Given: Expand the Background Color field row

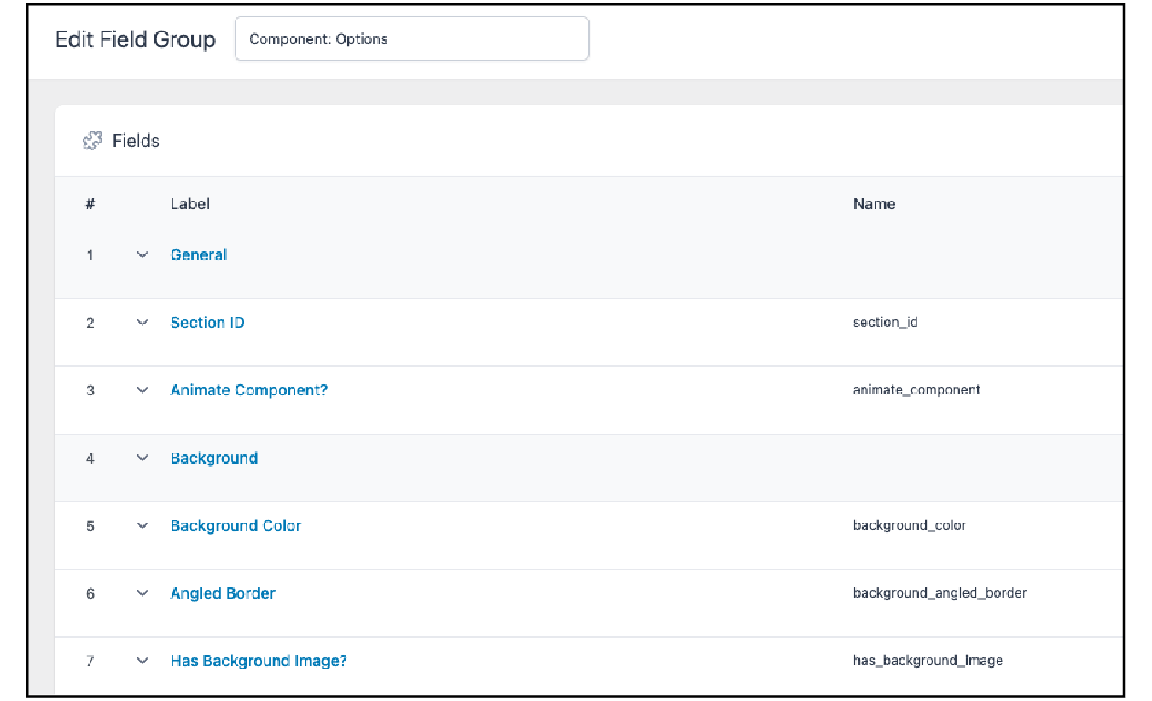Looking at the screenshot, I should pos(142,525).
